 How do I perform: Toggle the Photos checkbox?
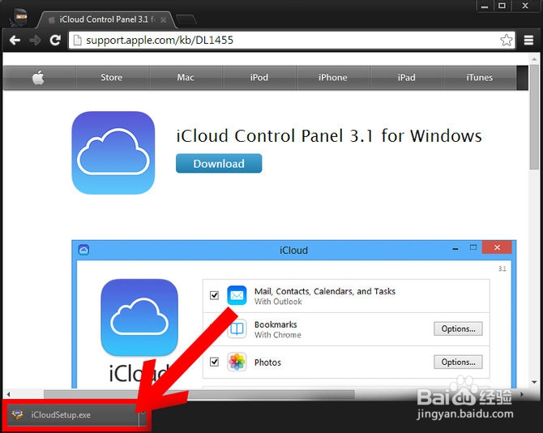tap(214, 362)
